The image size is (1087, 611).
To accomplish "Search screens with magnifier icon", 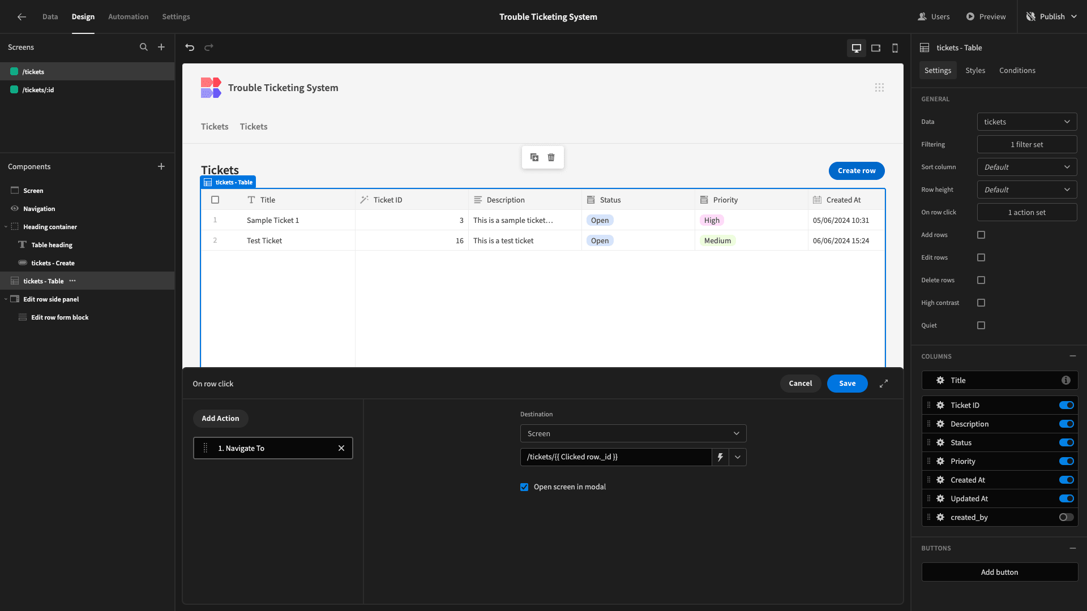I will (x=144, y=47).
